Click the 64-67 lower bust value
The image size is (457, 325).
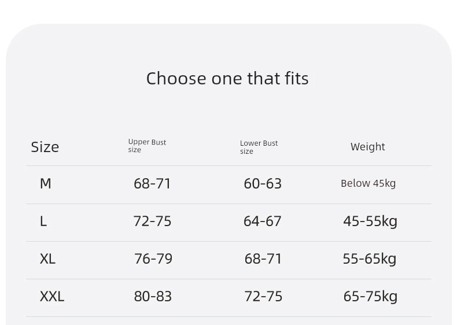(x=262, y=221)
